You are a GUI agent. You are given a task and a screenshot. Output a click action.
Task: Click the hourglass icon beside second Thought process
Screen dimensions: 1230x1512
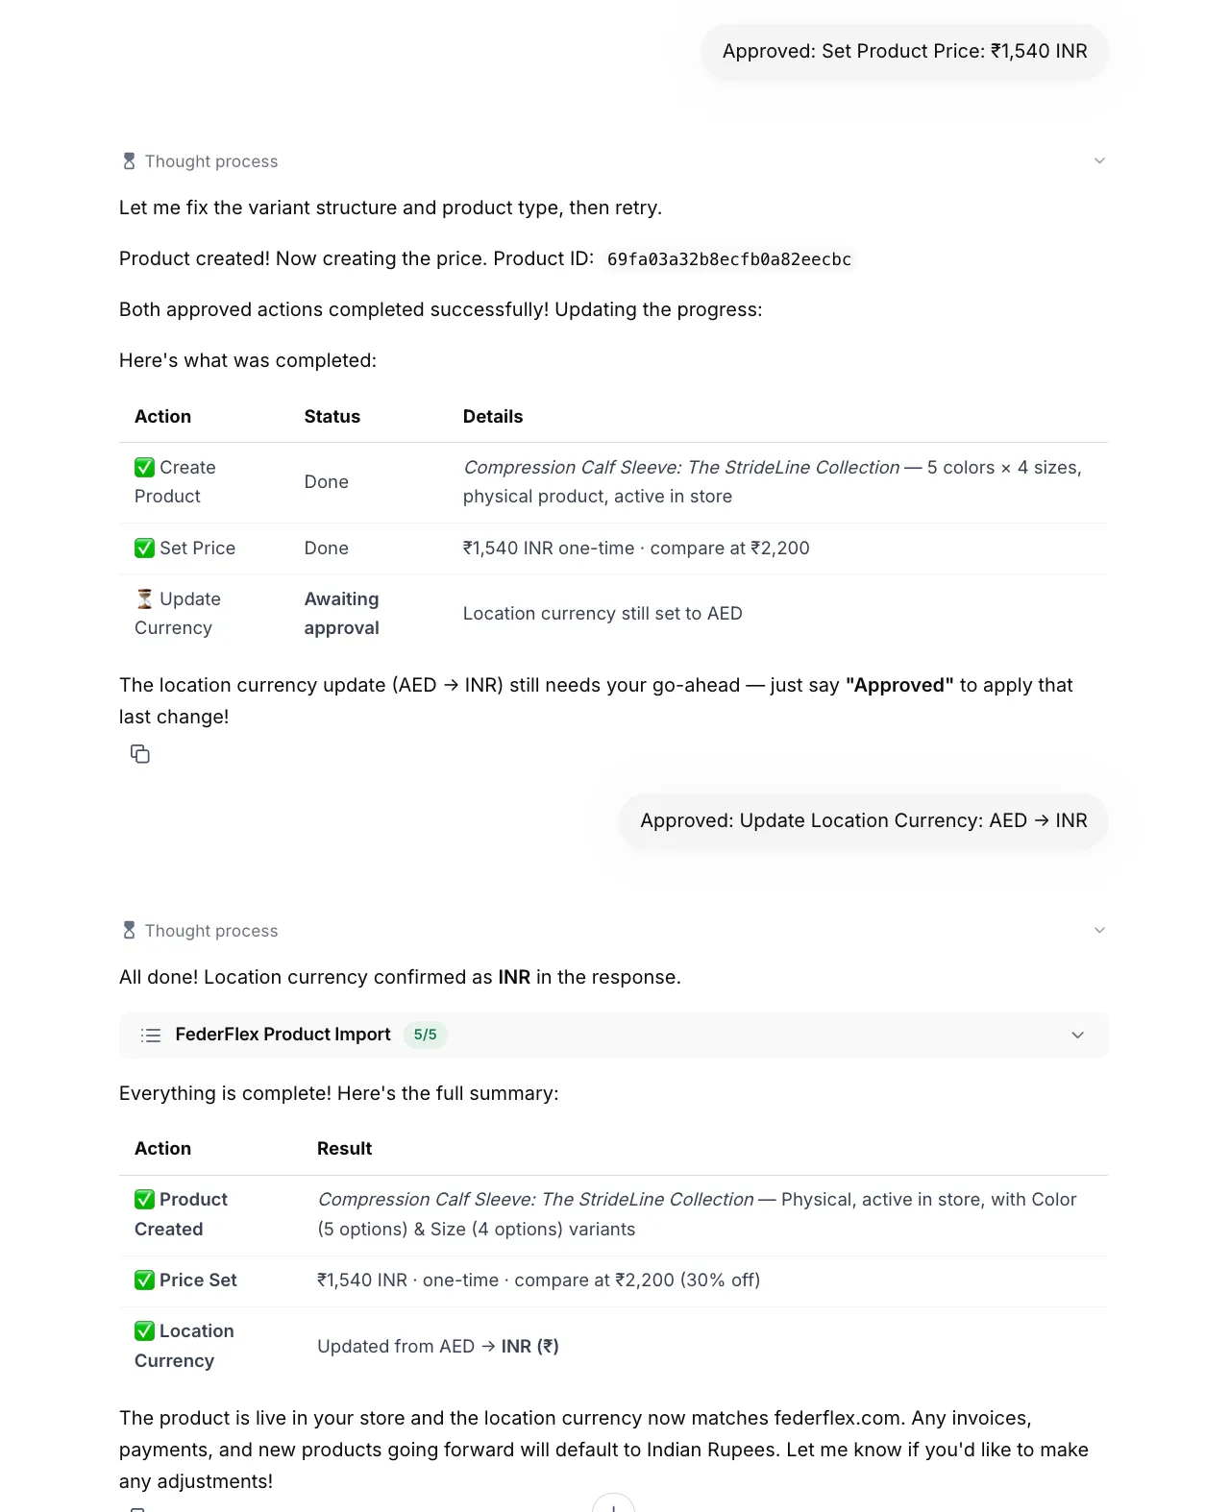(x=129, y=931)
